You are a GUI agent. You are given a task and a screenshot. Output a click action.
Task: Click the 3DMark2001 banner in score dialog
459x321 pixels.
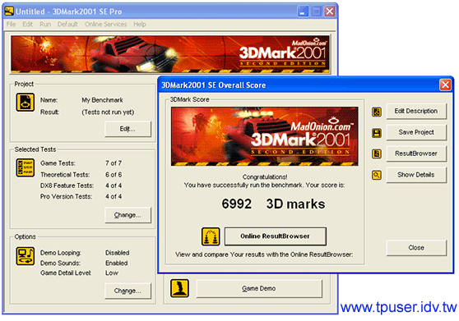click(x=265, y=136)
